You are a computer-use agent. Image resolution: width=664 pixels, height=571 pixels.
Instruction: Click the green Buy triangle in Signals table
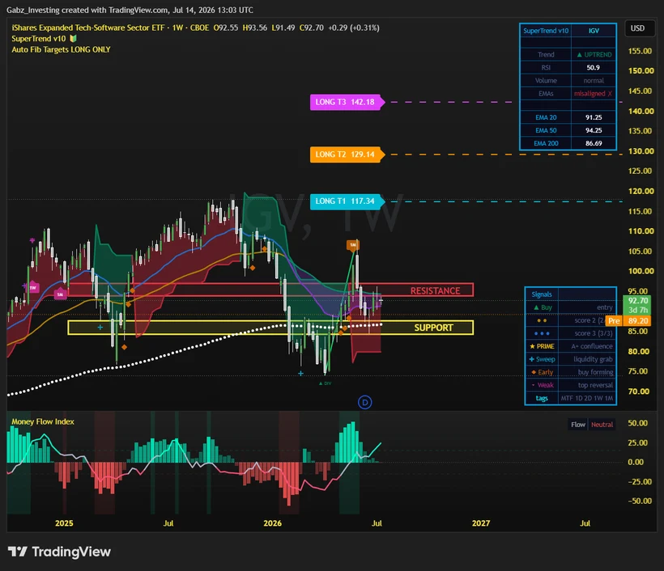click(536, 307)
